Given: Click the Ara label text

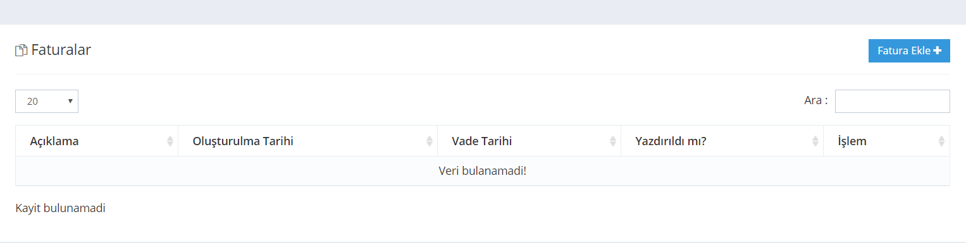Looking at the screenshot, I should tap(816, 100).
